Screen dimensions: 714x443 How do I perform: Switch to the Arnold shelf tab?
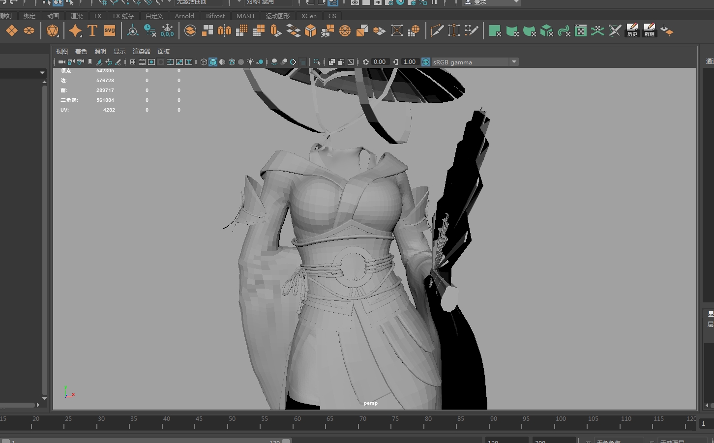(184, 16)
